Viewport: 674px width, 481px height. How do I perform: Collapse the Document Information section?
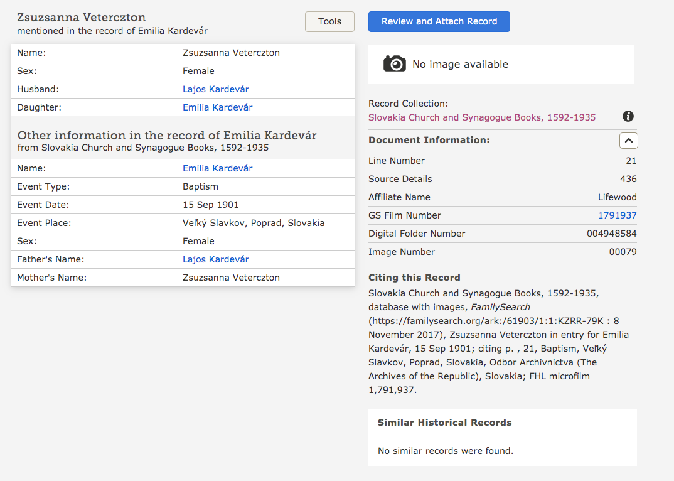[628, 141]
